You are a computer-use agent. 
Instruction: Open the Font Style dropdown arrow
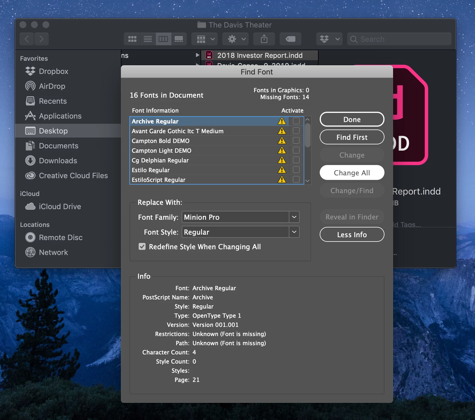(294, 232)
